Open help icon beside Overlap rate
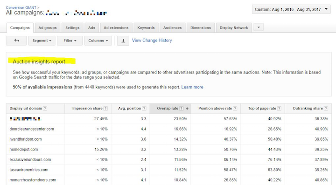Image resolution: width=336 pixels, height=185 pixels. pyautogui.click(x=181, y=109)
